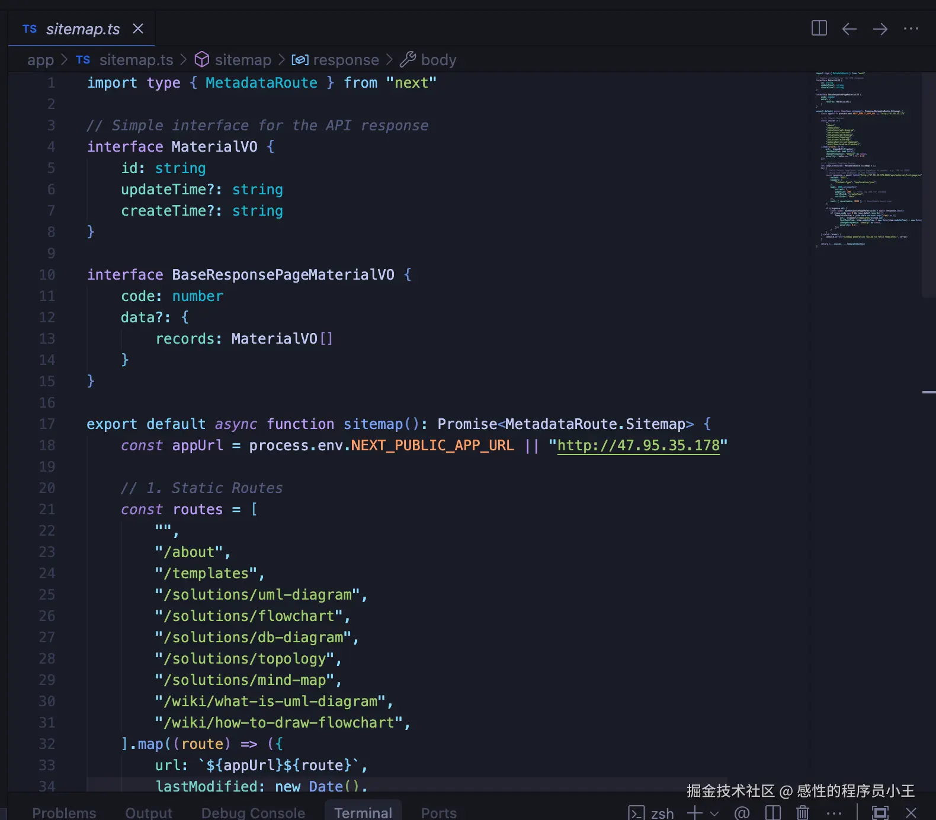This screenshot has height=820, width=936.
Task: Click the @ icon in terminal toolbar
Action: point(742,813)
